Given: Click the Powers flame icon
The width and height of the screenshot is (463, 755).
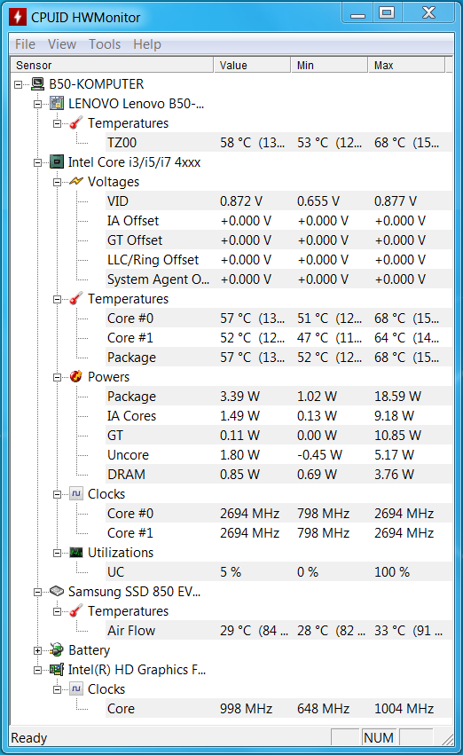Looking at the screenshot, I should pos(76,376).
